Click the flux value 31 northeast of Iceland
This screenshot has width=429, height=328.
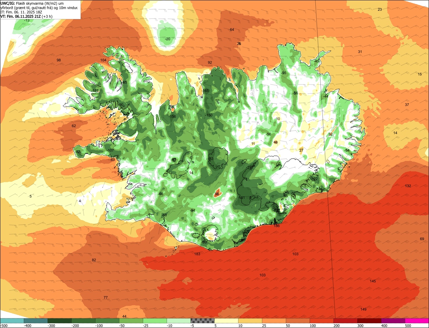click(x=360, y=52)
